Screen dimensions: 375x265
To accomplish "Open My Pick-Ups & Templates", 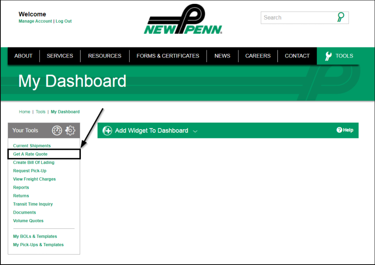I will pyautogui.click(x=38, y=245).
